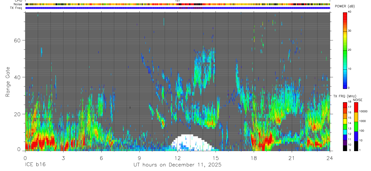Click the 18 MHz red frequency swatch
371x171 pixels.
345,104
